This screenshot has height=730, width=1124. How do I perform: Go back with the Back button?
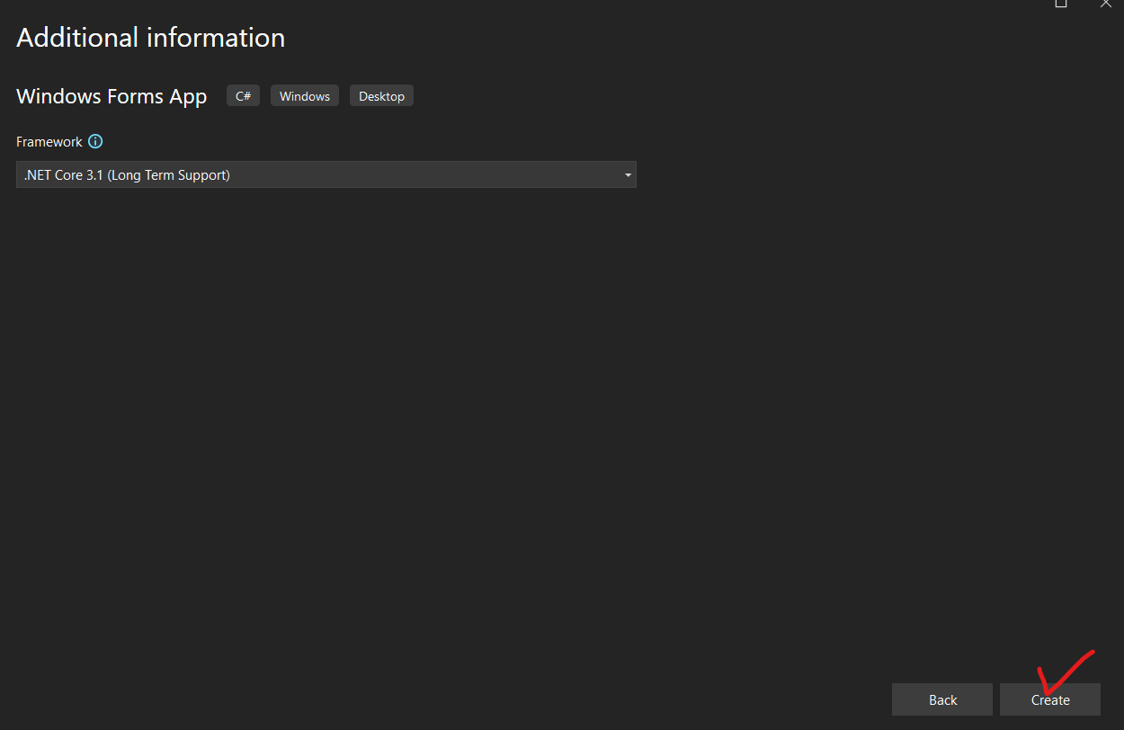[x=942, y=699]
